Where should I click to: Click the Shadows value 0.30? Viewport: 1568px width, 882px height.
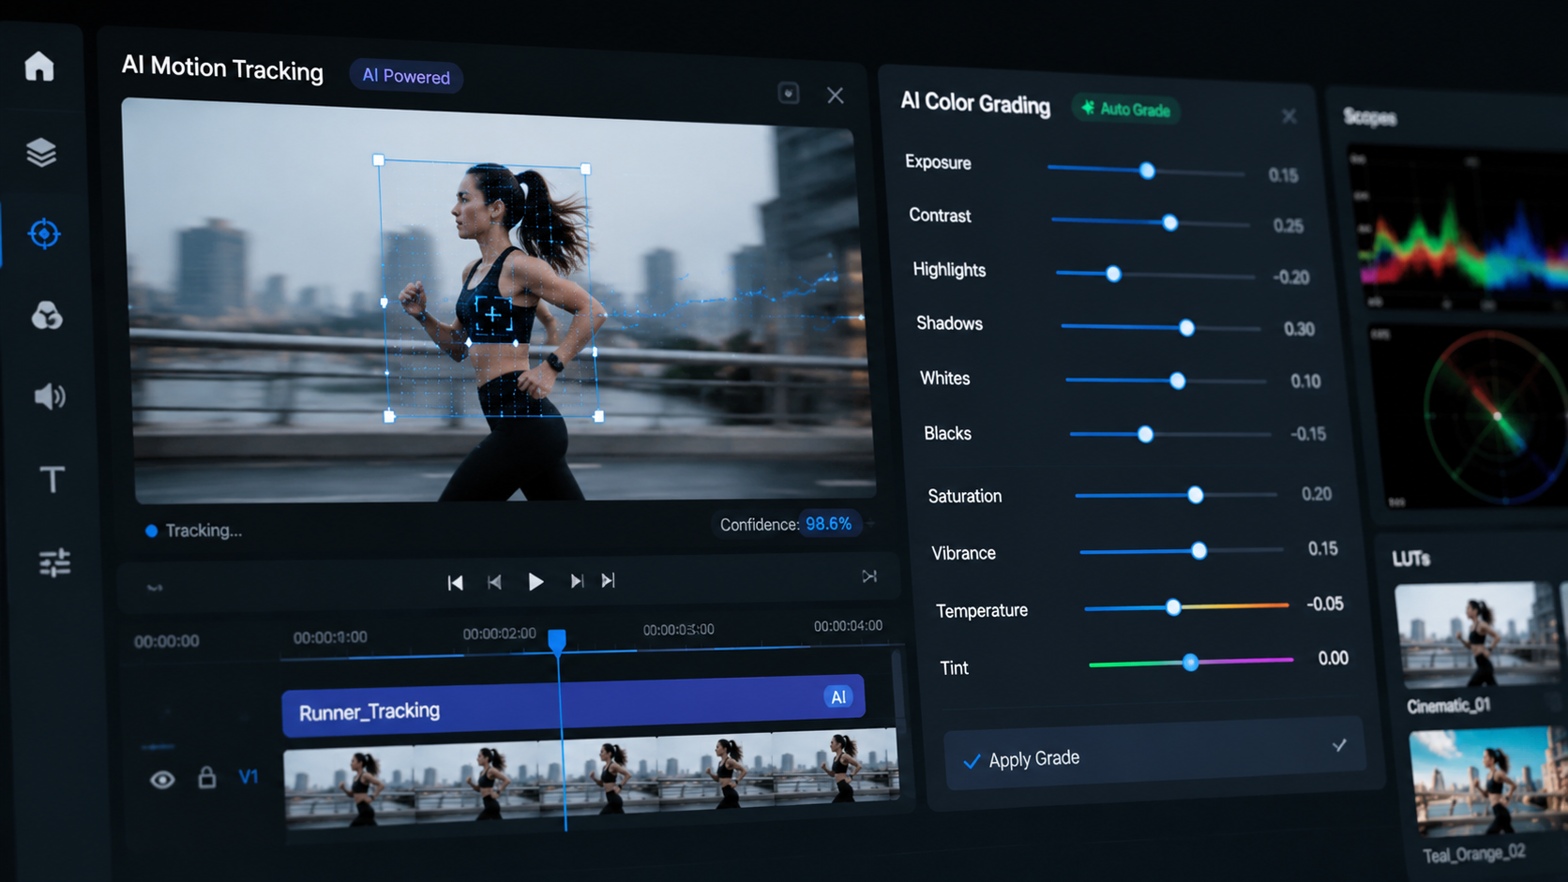1299,329
